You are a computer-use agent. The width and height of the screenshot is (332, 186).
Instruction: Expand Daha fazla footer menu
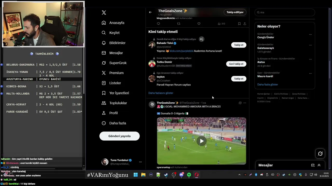(303, 98)
